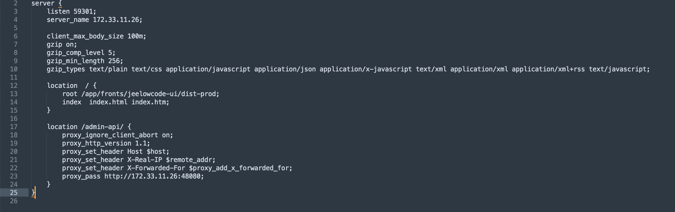The image size is (675, 212).
Task: Click $proxy_add_x_forwarded_for variable
Action: 239,168
